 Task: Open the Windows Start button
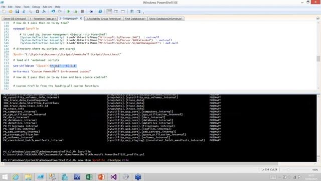click(5, 177)
